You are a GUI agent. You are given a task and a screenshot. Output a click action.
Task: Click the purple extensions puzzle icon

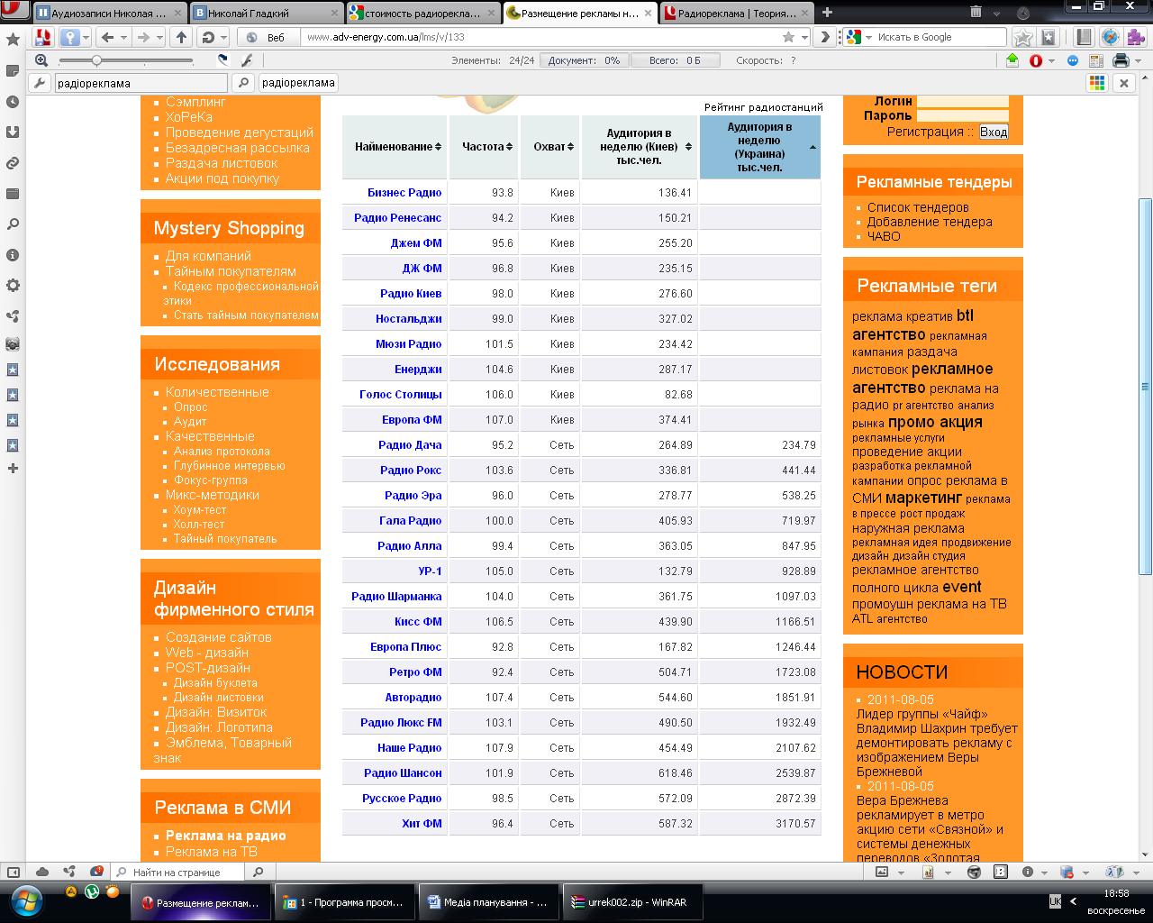[1135, 37]
